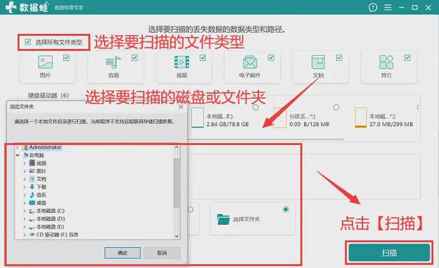The width and height of the screenshot is (439, 268).
Task: Select 音乐 folder in tree
Action: 41,195
